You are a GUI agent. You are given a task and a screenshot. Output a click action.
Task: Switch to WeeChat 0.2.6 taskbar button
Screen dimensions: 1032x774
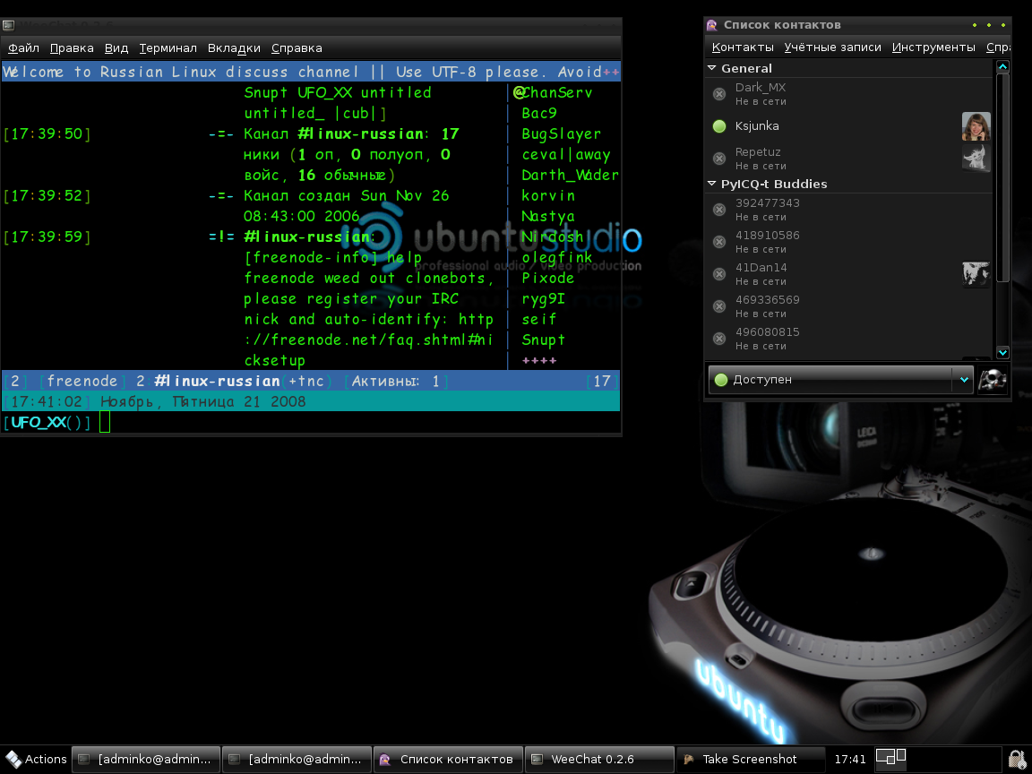click(599, 760)
